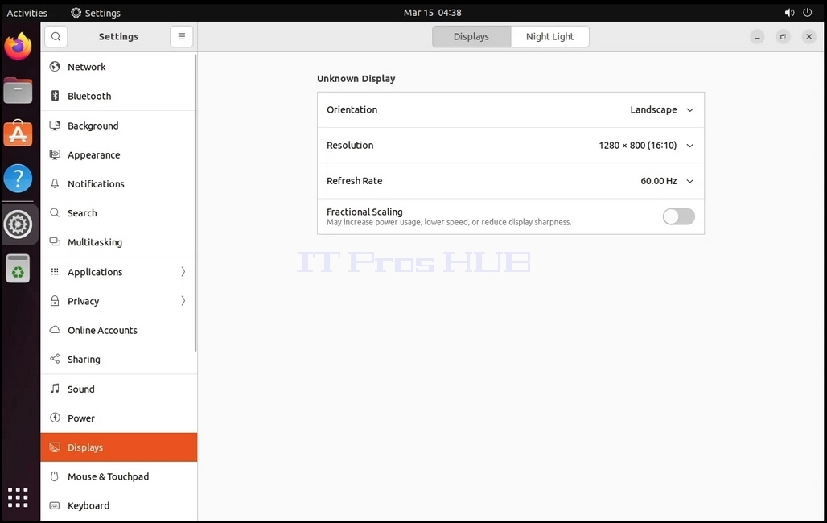
Task: Open the Refresh Rate 60.00 Hz dropdown
Action: click(x=511, y=181)
